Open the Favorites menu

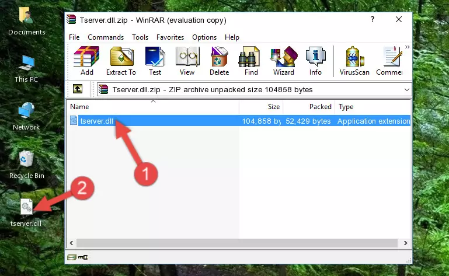[170, 37]
